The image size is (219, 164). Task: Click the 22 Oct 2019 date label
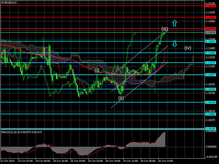8,161
